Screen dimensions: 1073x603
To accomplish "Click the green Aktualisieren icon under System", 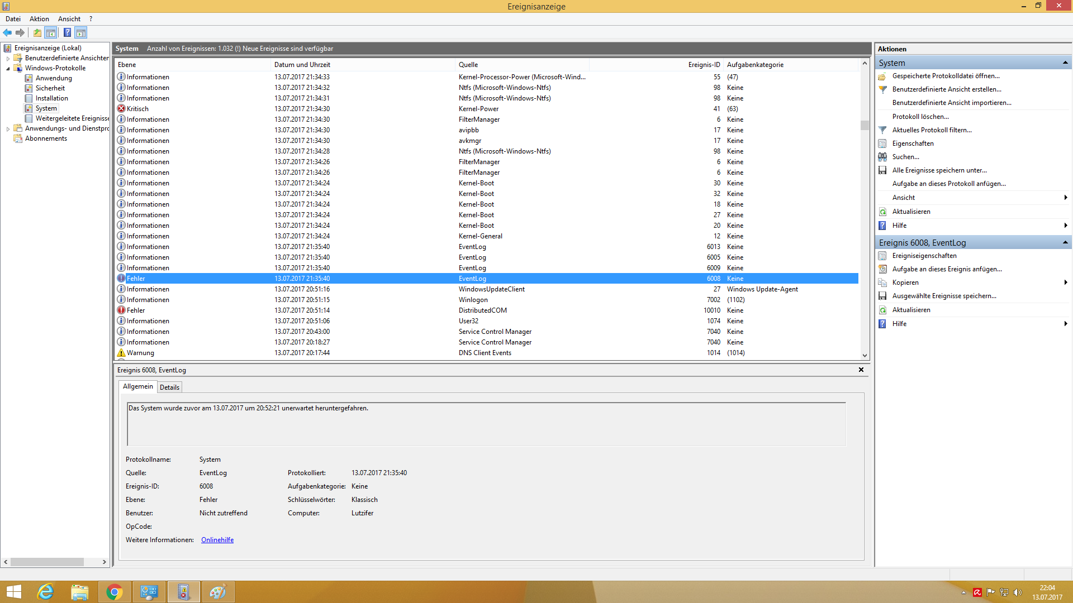I will click(882, 212).
